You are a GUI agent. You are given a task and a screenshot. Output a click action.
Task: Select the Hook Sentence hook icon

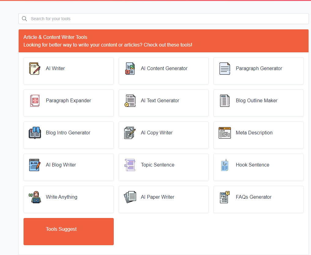[225, 165]
